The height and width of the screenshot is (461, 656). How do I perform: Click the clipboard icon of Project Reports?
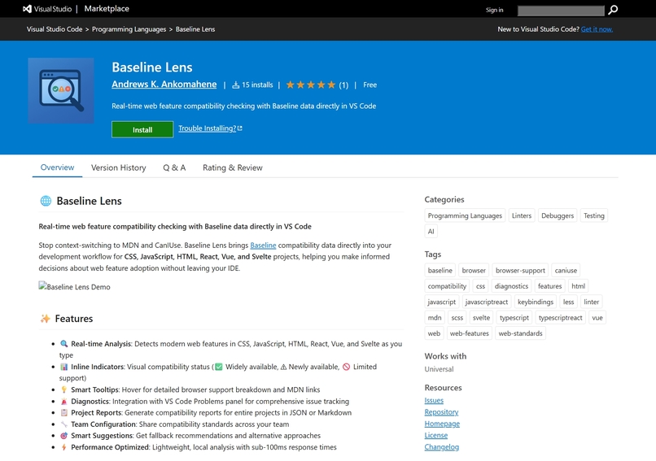64,412
